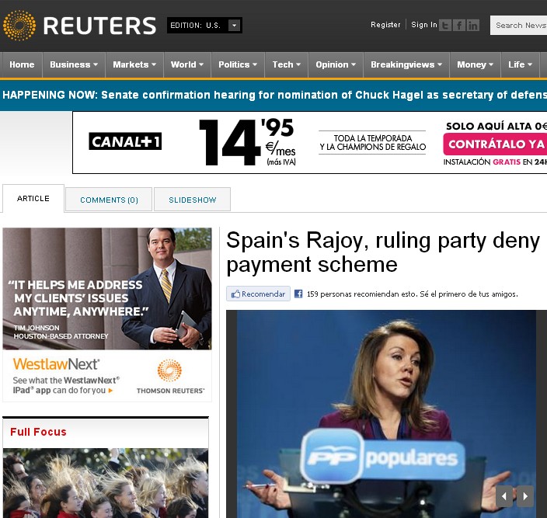Click the Register link

pyautogui.click(x=385, y=25)
